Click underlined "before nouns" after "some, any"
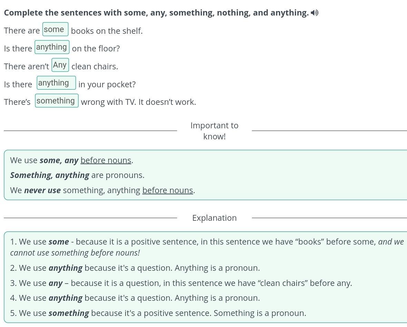The image size is (407, 327). point(106,160)
